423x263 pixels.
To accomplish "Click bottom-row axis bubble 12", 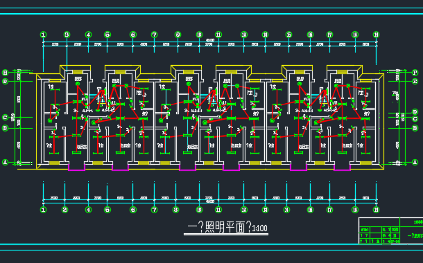I will pos(244,210).
